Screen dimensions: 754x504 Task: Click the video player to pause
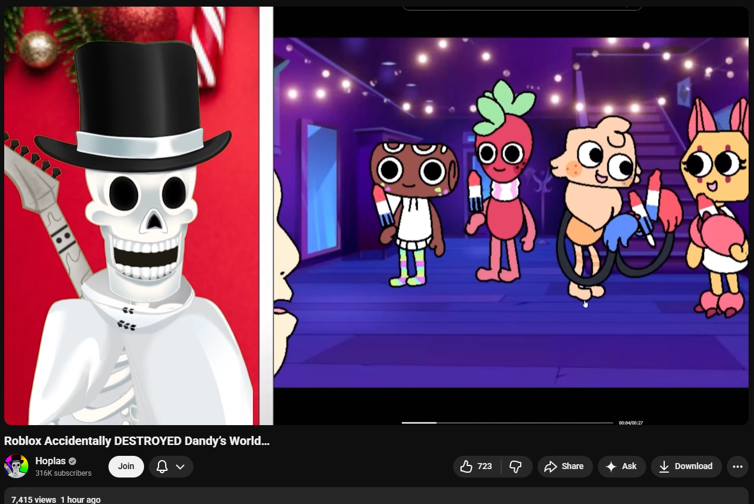click(x=376, y=216)
